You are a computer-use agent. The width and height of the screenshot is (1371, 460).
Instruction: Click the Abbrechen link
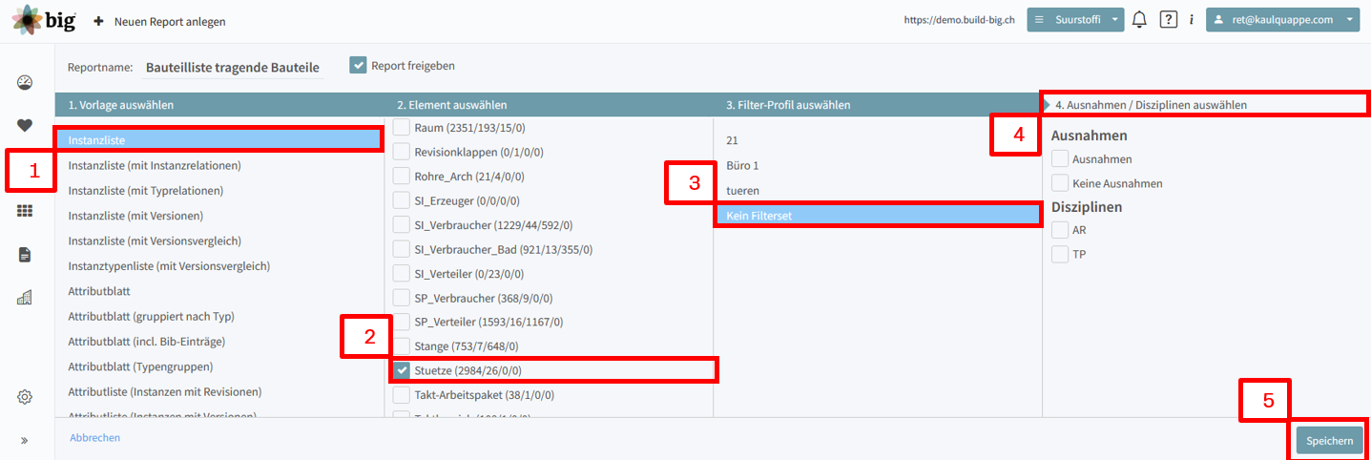95,438
